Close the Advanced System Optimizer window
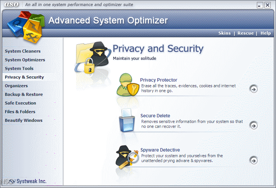 pos(267,5)
